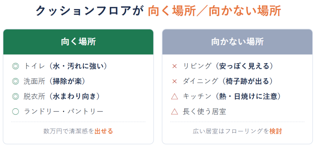Click the footer note 広い居室はフローリングを
This screenshot has height=148, width=316.
point(231,131)
